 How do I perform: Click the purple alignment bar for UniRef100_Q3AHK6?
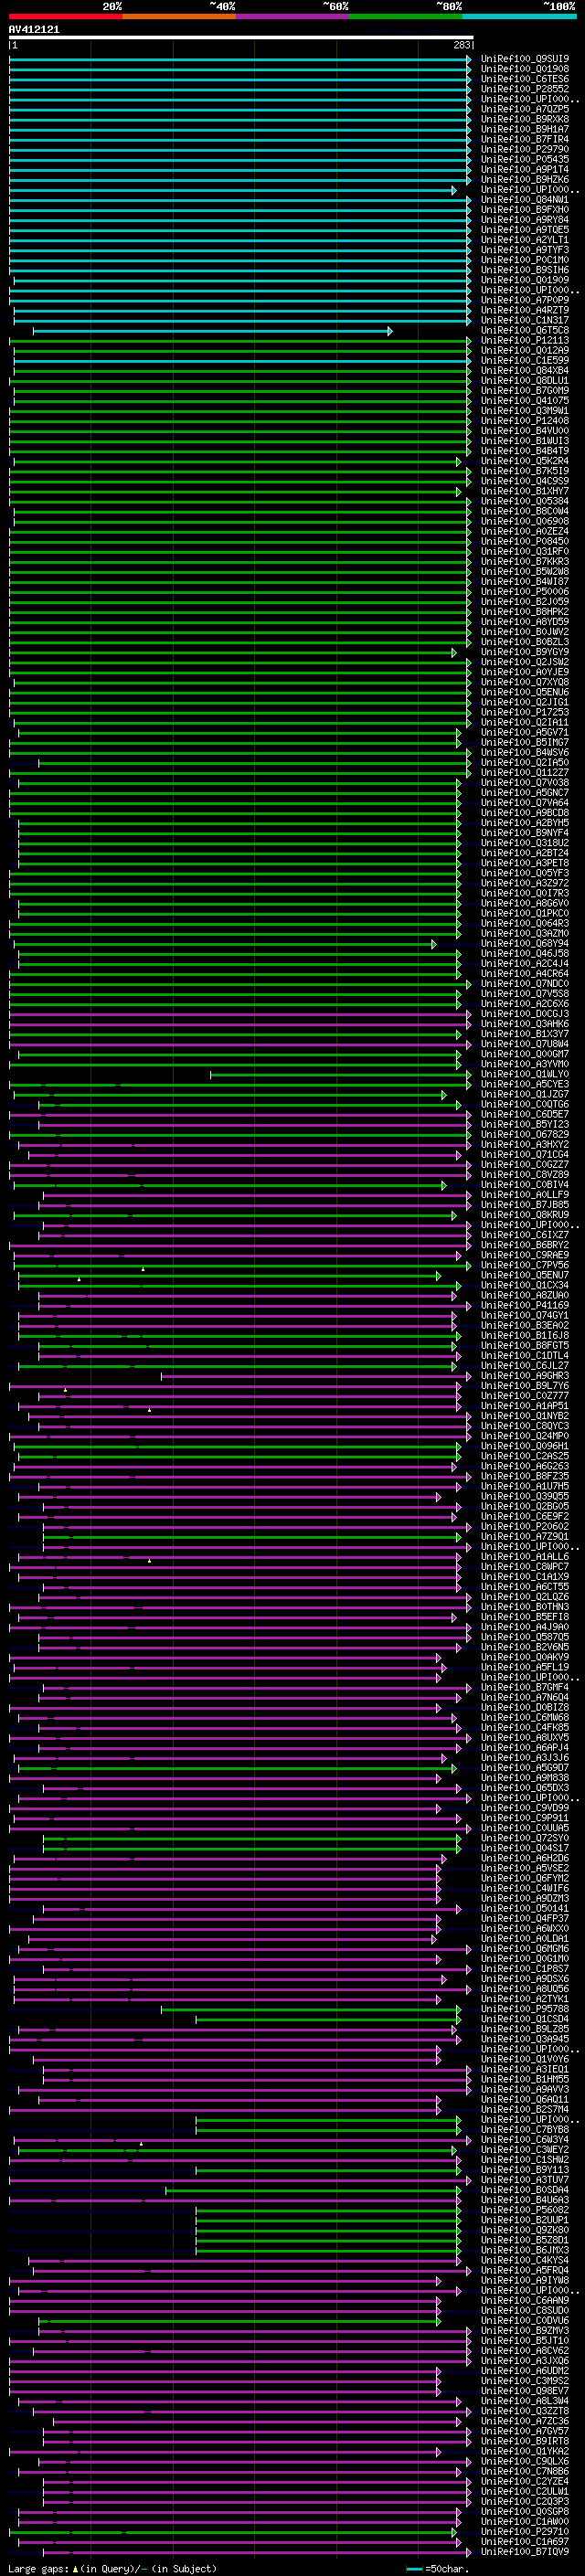239,1025
